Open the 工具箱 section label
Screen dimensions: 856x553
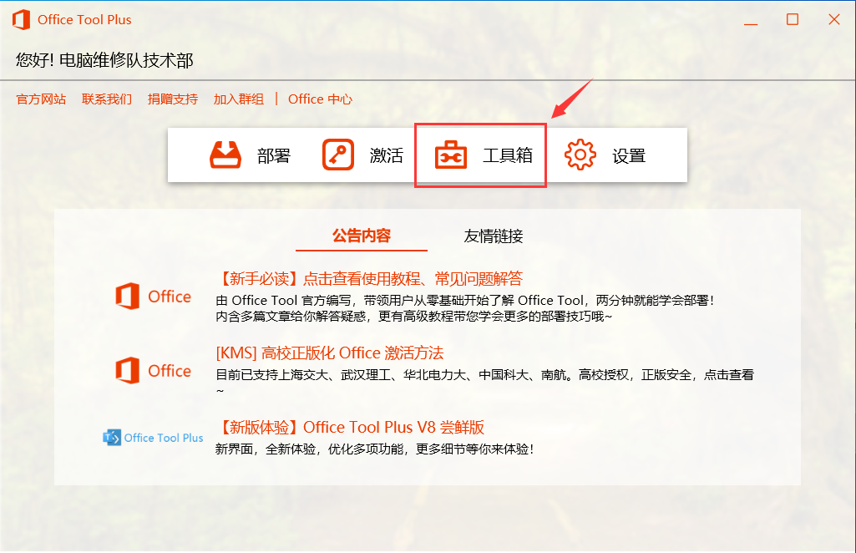point(508,155)
